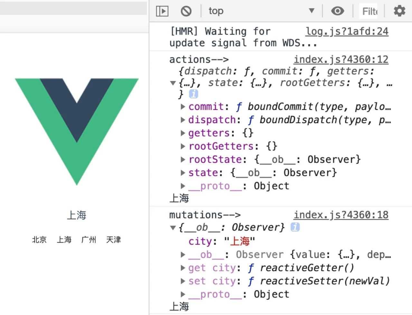This screenshot has width=412, height=315.
Task: Select the city "上海" property row
Action: 222,241
